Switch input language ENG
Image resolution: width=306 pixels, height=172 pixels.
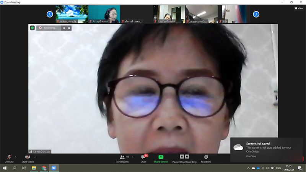[x=278, y=168]
